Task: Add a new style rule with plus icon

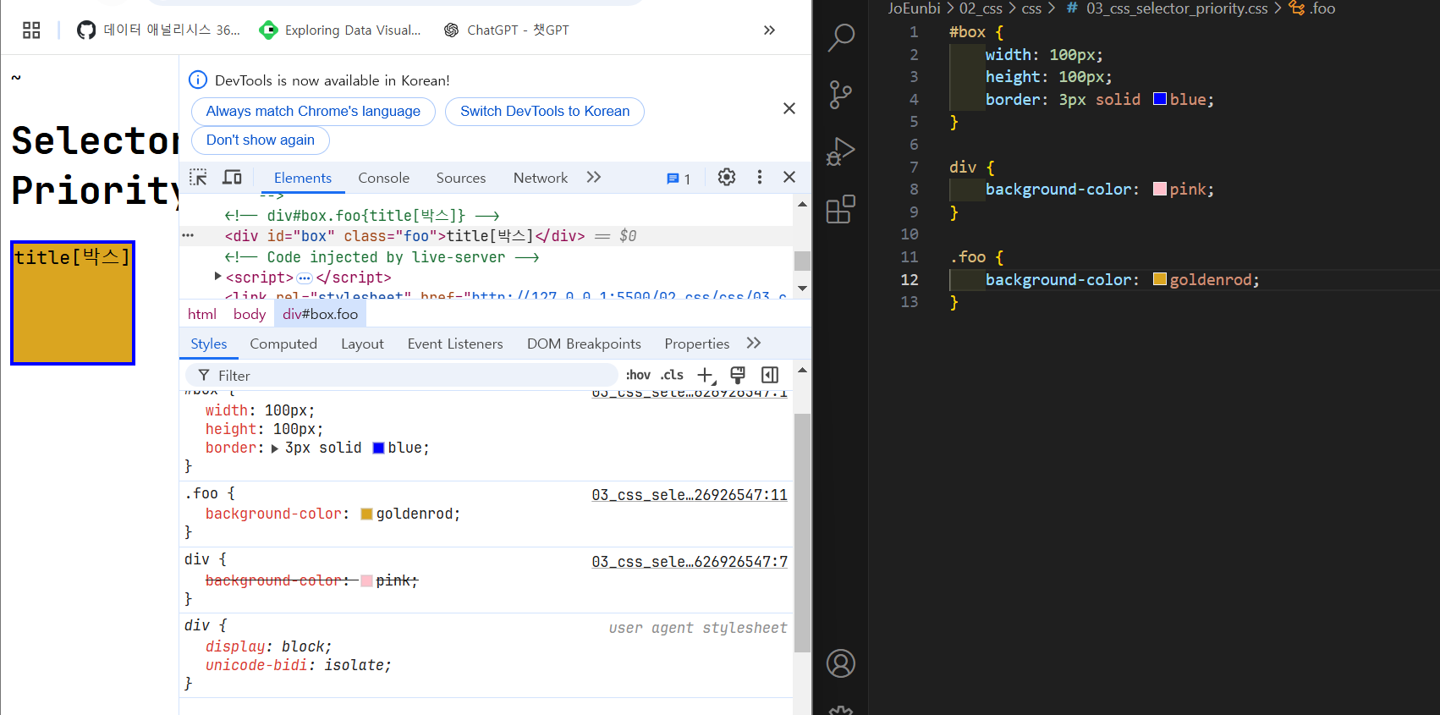Action: [x=706, y=376]
